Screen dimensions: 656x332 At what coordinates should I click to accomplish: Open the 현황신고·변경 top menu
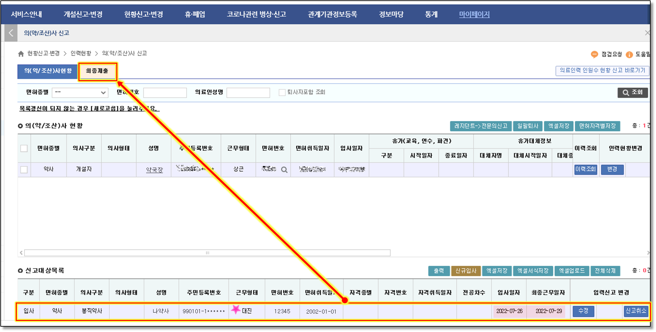click(x=143, y=14)
